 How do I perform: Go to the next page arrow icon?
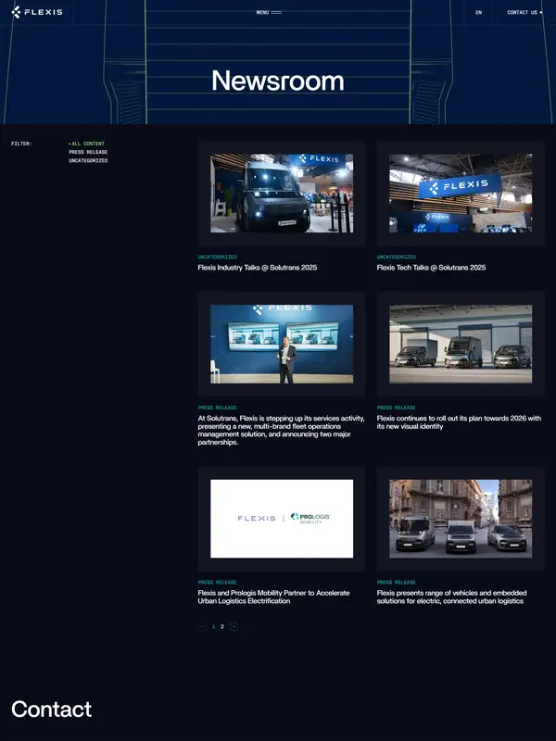click(x=234, y=627)
